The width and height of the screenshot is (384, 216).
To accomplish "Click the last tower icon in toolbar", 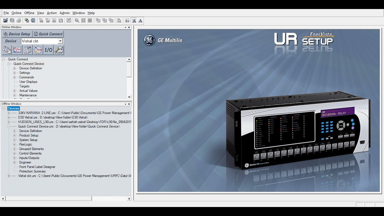I will point(140,20).
